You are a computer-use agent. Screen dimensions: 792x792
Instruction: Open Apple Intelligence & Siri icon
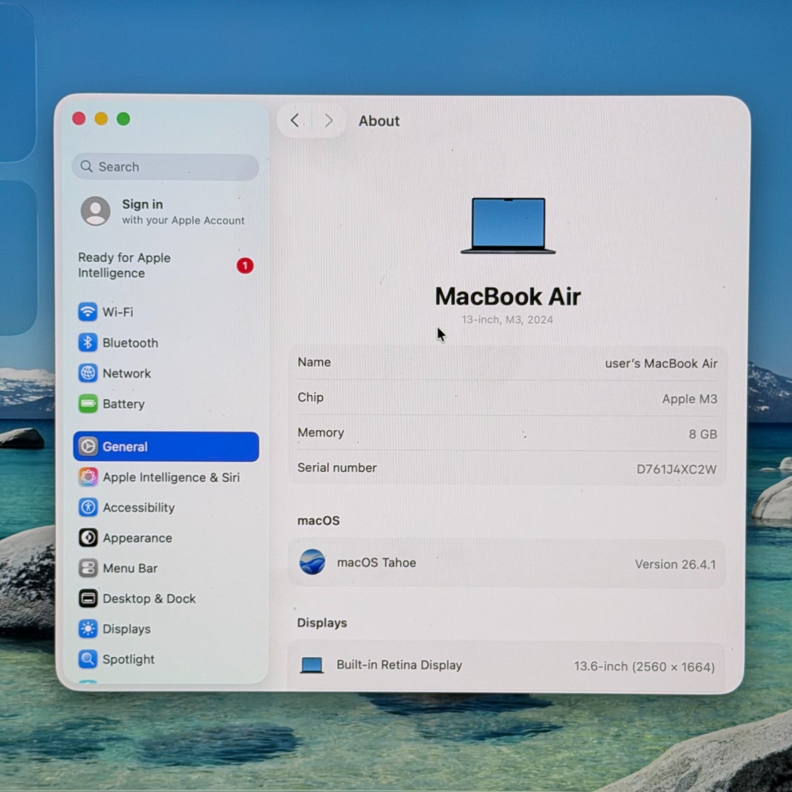click(x=88, y=477)
